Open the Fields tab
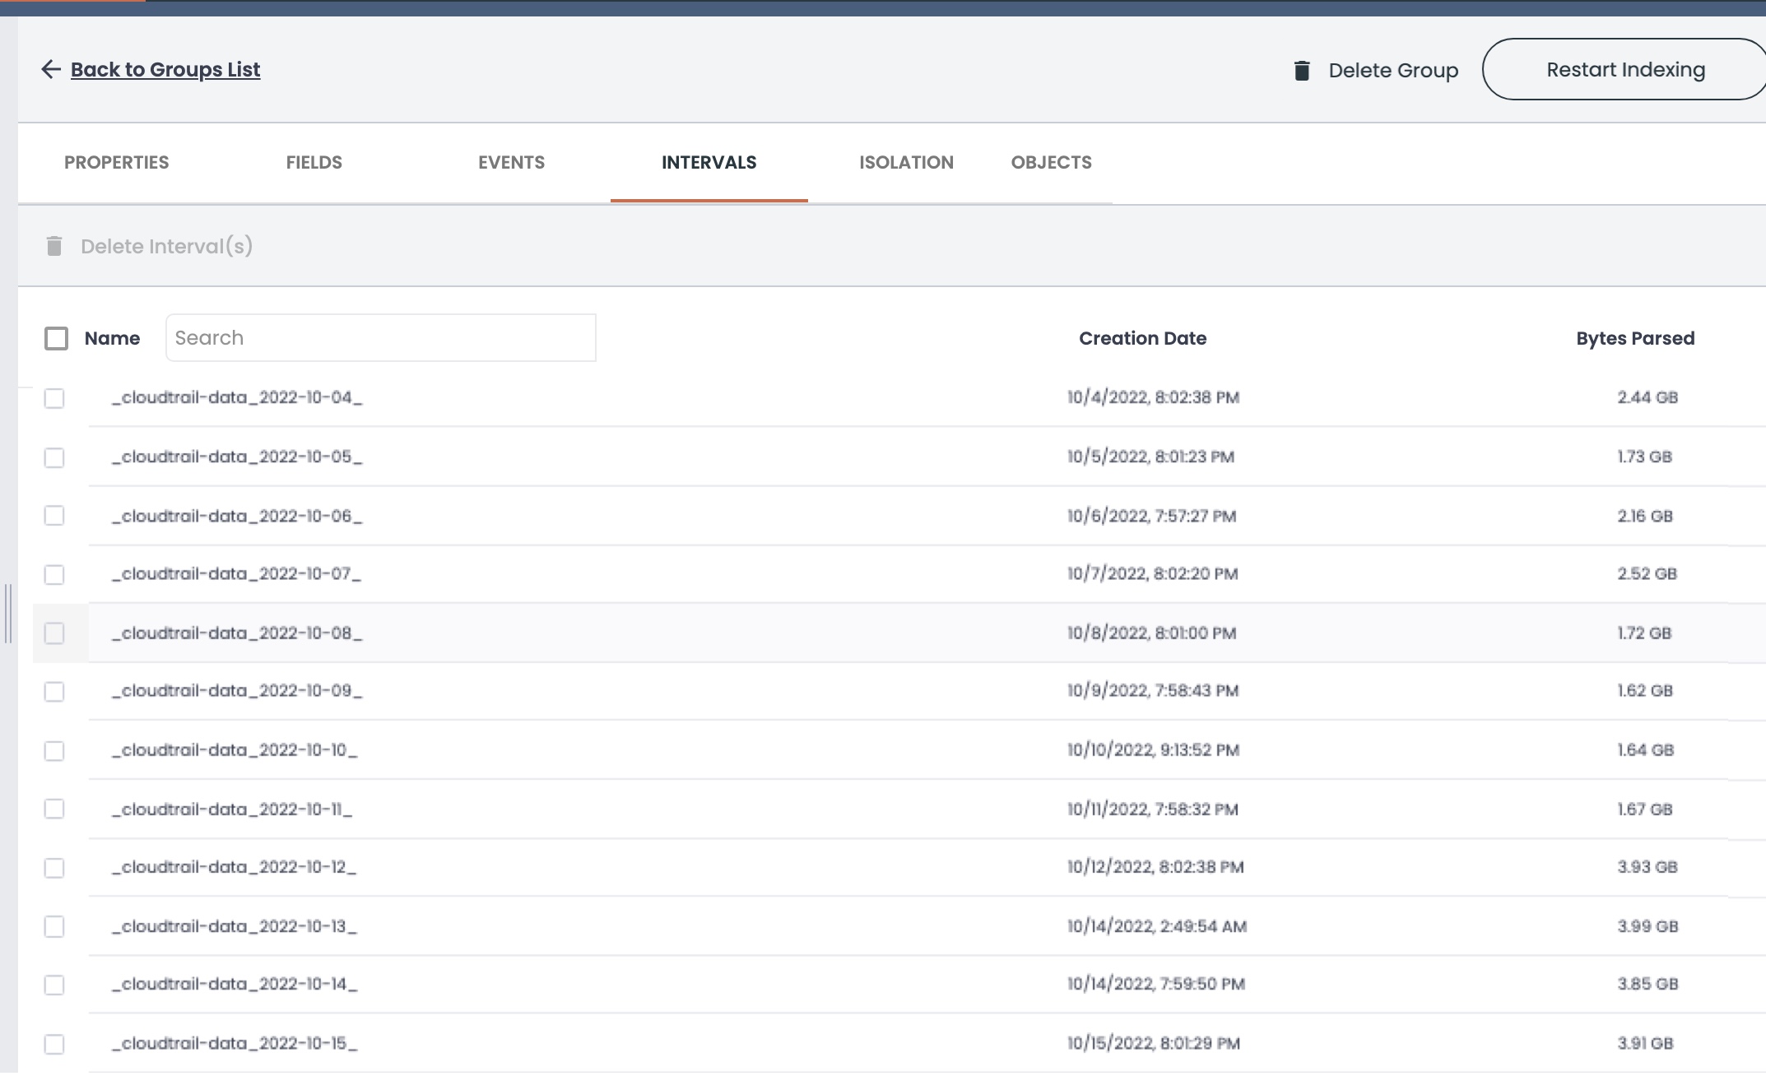 pyautogui.click(x=314, y=163)
